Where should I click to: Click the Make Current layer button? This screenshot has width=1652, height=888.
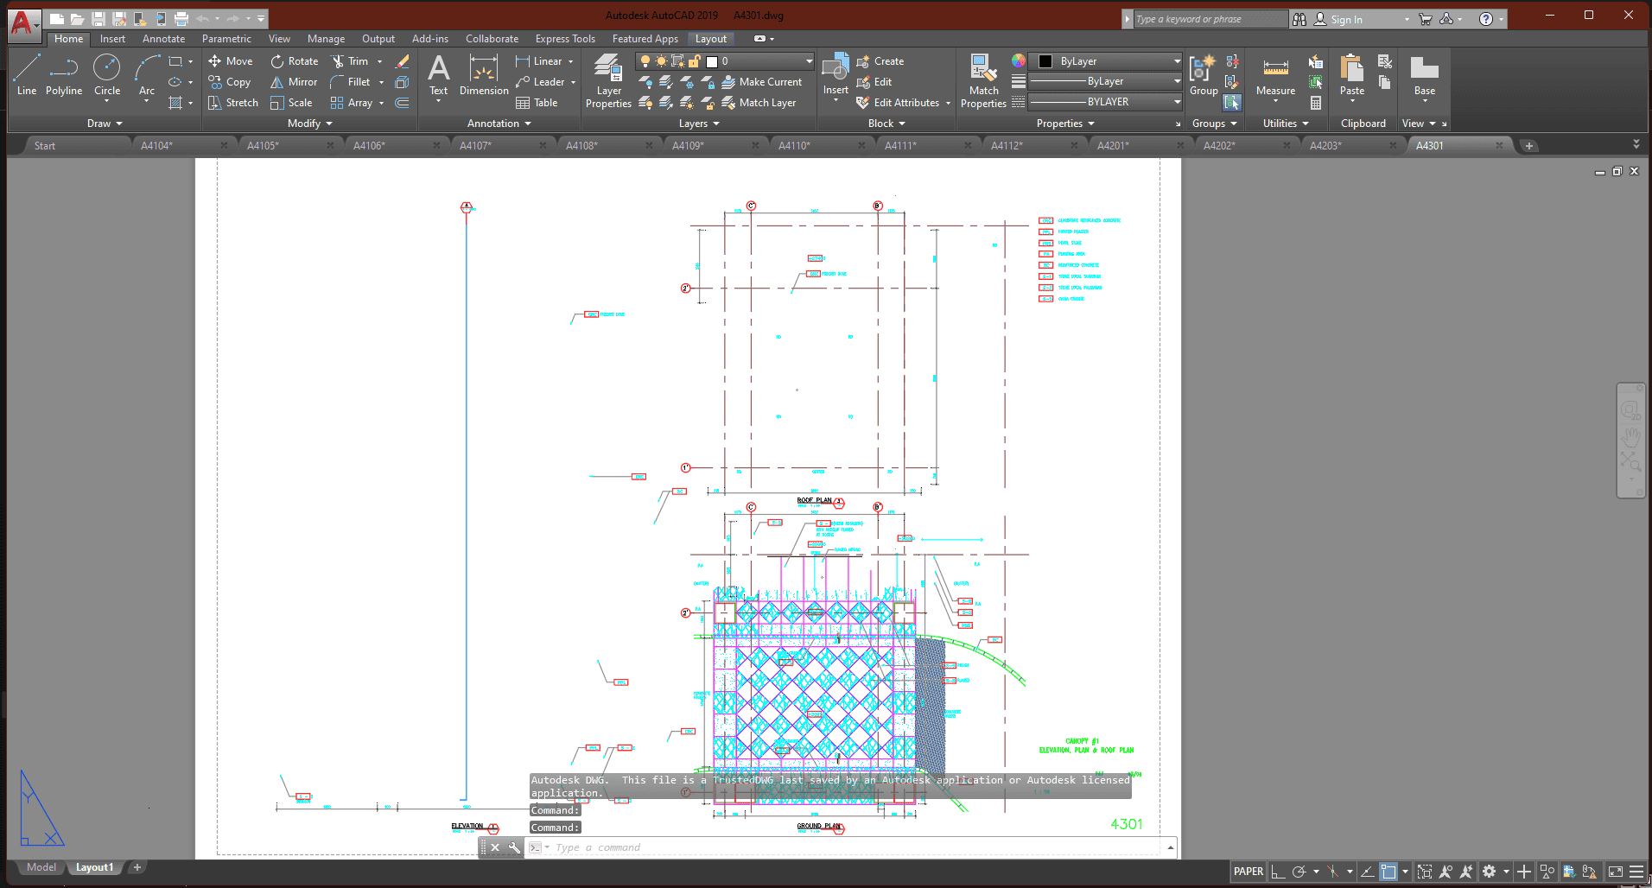[761, 82]
